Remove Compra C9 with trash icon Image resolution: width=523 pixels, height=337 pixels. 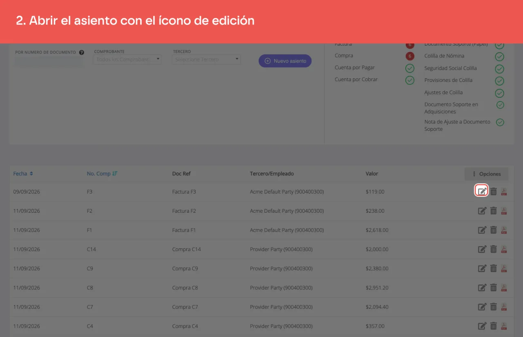[494, 268]
